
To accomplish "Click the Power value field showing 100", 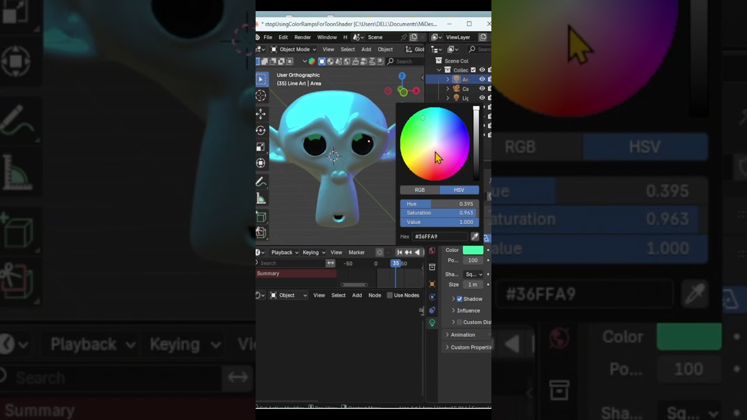I will point(473,260).
